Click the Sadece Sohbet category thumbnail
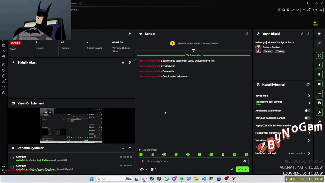 [x=258, y=49]
